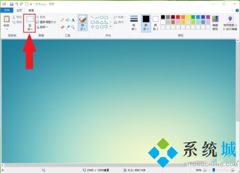This screenshot has width=240, height=173.
Task: Open the Rotate (旋转) dropdown
Action: click(x=42, y=27)
